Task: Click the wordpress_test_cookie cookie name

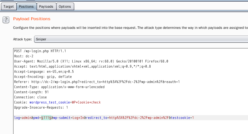Action: (x=50, y=102)
